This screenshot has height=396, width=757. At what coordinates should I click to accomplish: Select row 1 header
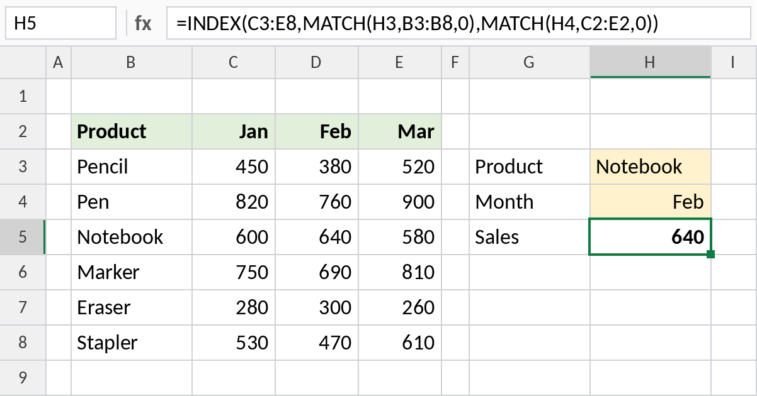[23, 96]
